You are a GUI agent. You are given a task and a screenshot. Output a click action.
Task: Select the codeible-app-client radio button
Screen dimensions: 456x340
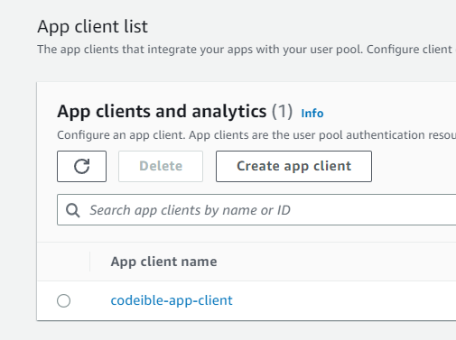pyautogui.click(x=64, y=300)
